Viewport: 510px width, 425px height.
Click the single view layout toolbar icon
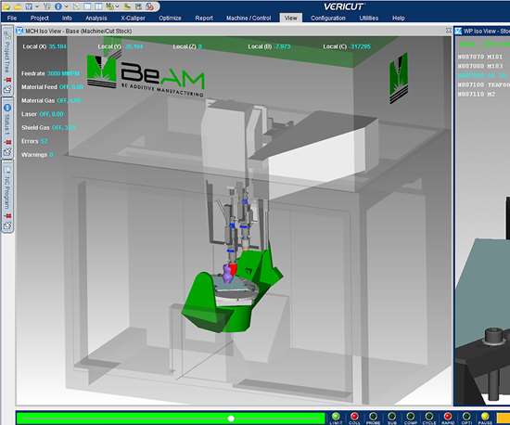point(87,6)
